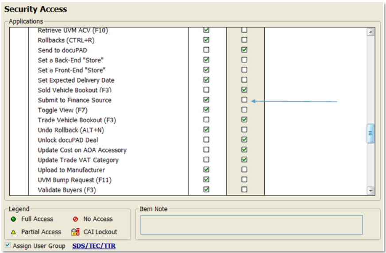Screen dimensions: 386x253
Task: Check second checkbox for Set Expected Delivery Date
Action: [244, 80]
